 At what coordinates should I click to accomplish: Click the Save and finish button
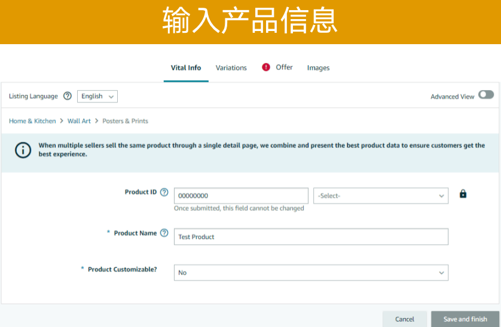click(465, 319)
